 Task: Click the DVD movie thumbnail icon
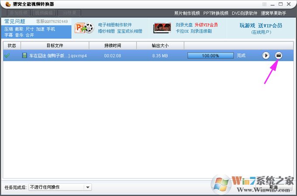pos(162,28)
